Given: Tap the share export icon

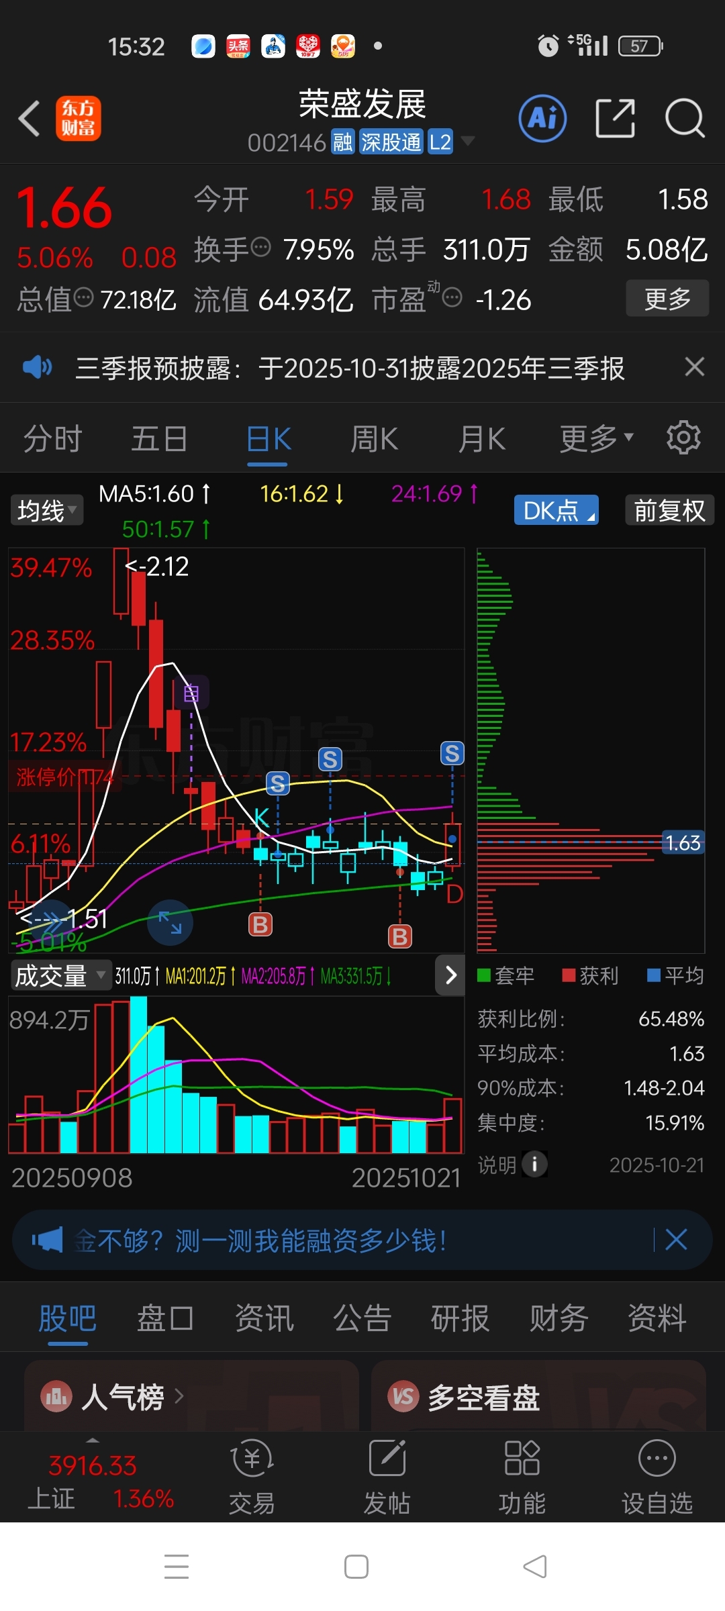Looking at the screenshot, I should coord(616,118).
